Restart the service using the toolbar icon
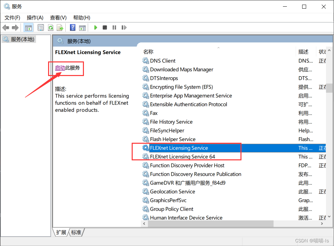Screen dimensions: 334x246 [124, 28]
